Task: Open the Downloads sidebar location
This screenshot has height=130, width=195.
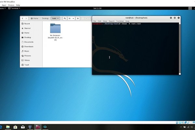Action: [29, 46]
